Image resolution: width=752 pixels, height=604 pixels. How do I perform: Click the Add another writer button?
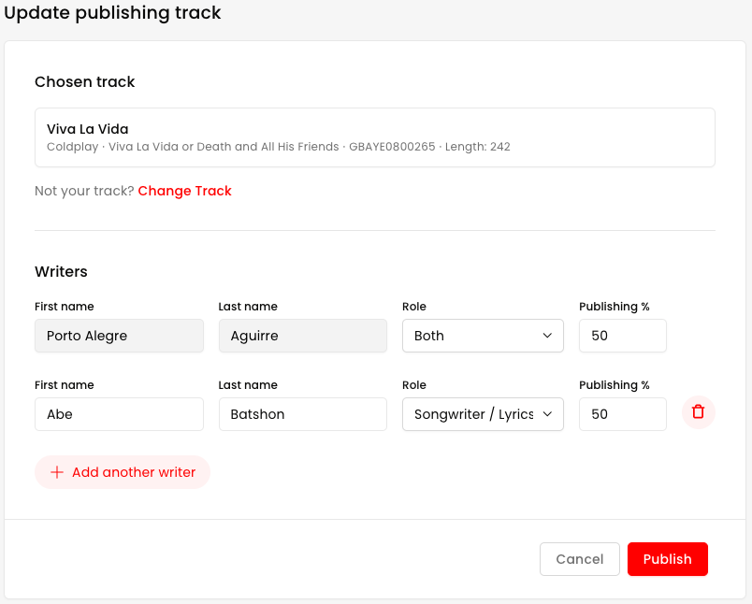click(123, 472)
